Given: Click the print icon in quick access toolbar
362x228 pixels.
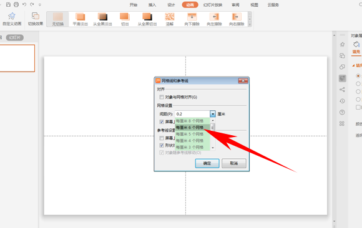Looking at the screenshot, I should pyautogui.click(x=16, y=4).
